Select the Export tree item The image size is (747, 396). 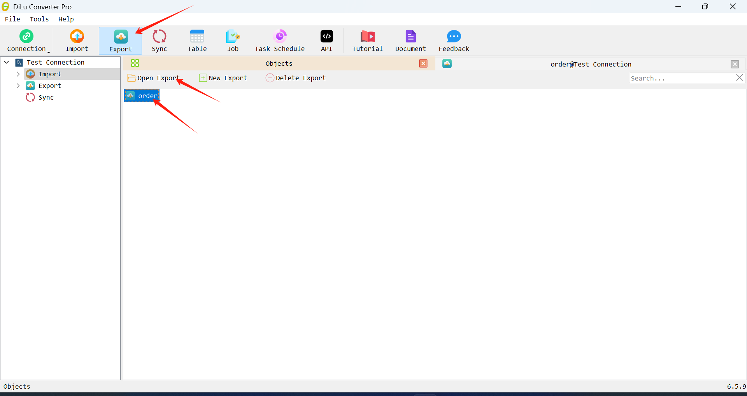[x=50, y=86]
